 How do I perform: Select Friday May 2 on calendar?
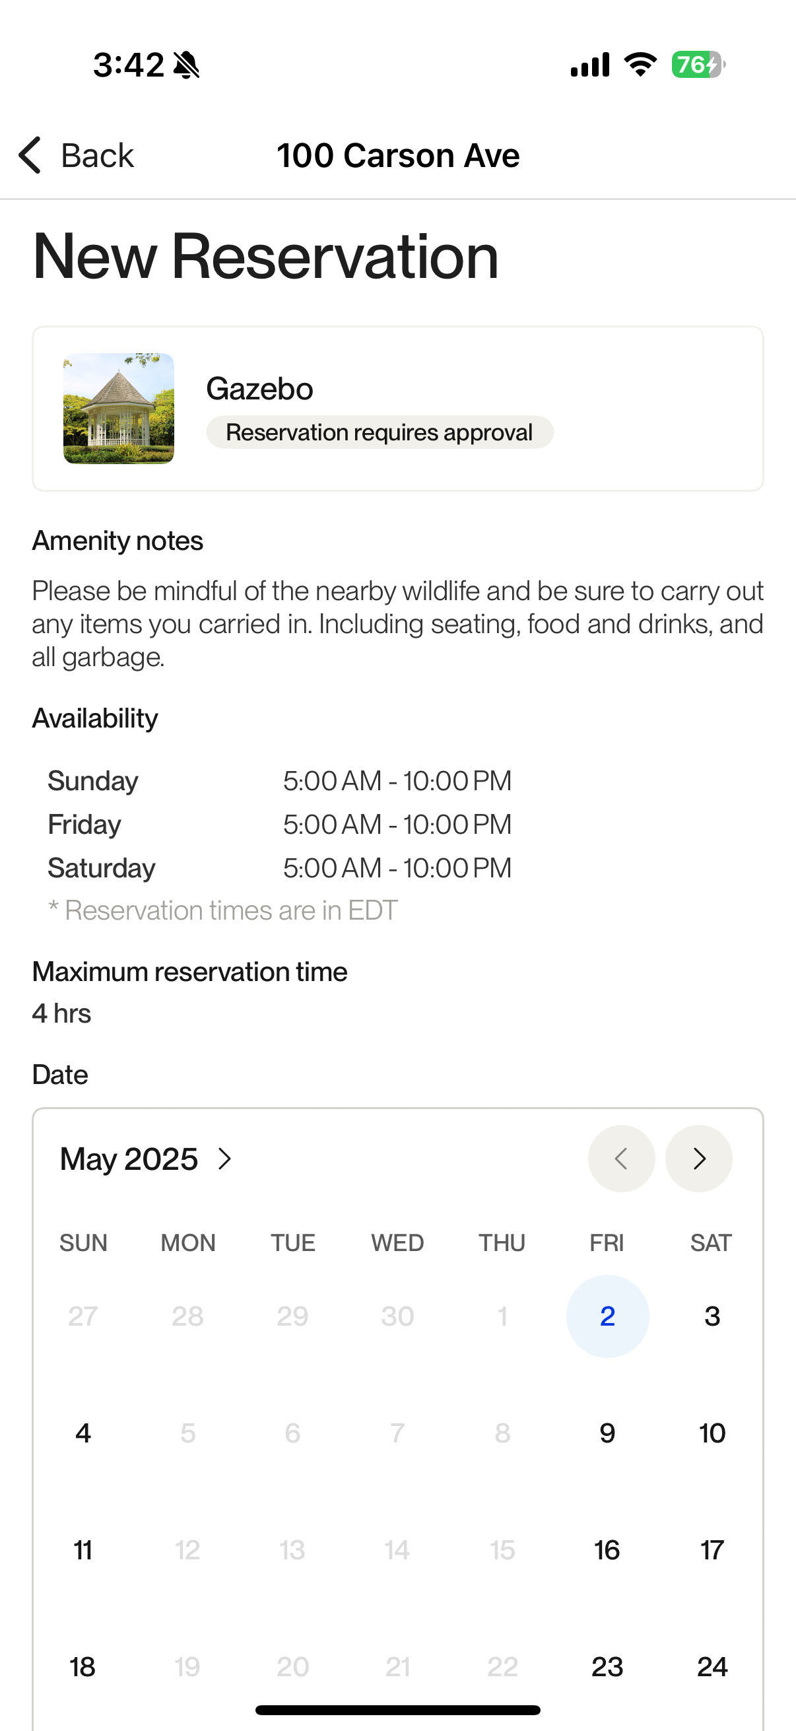(x=607, y=1316)
